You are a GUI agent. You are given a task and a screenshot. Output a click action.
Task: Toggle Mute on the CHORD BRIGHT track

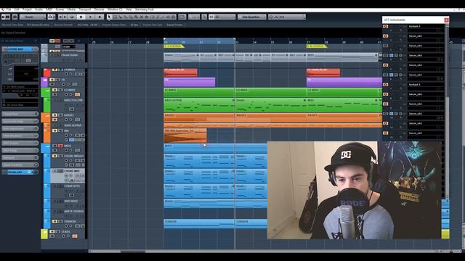coord(55,156)
